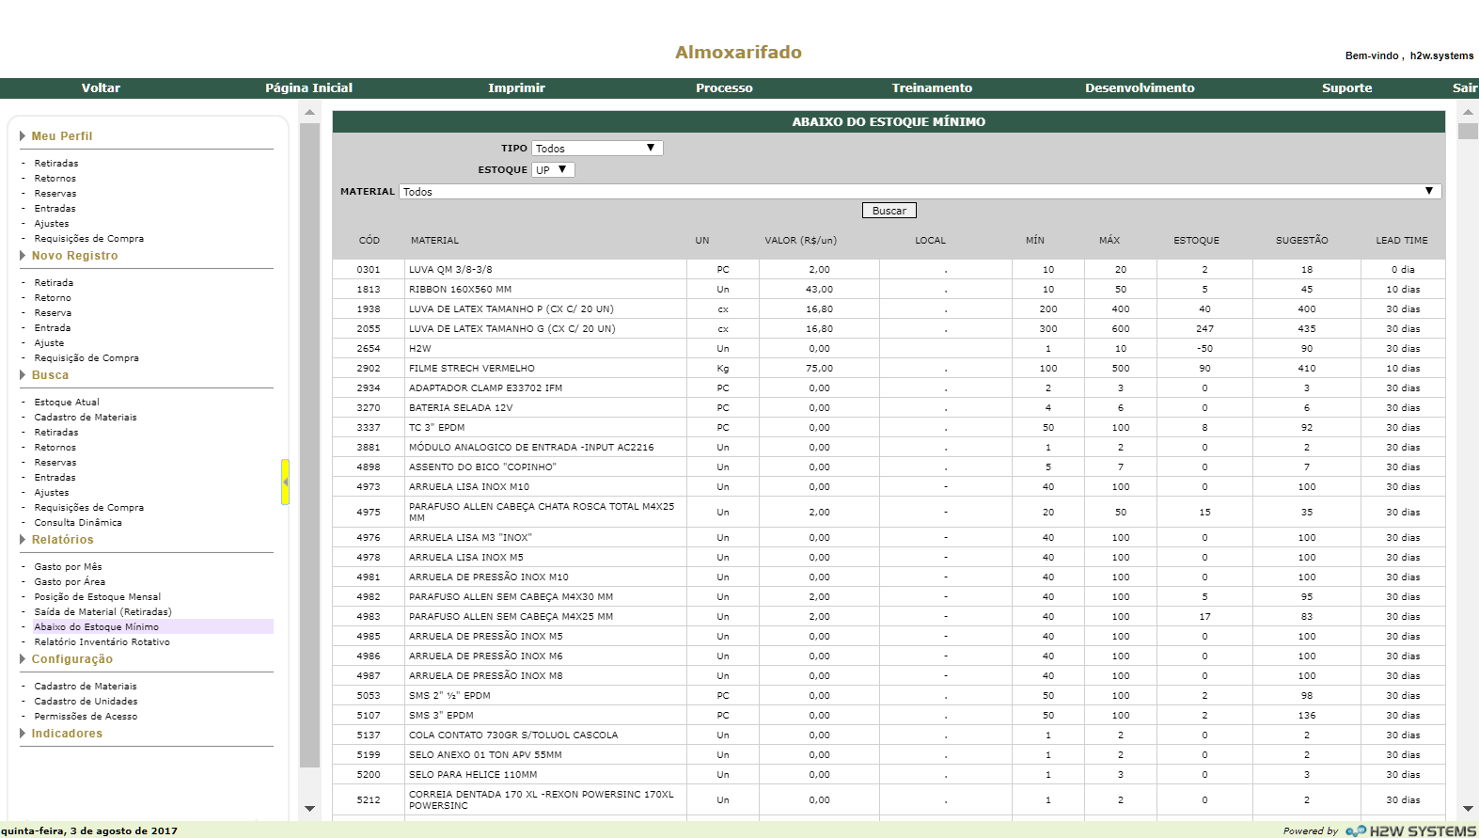Image resolution: width=1479 pixels, height=838 pixels.
Task: Click the yellow sidebar collapse handle
Action: click(285, 482)
